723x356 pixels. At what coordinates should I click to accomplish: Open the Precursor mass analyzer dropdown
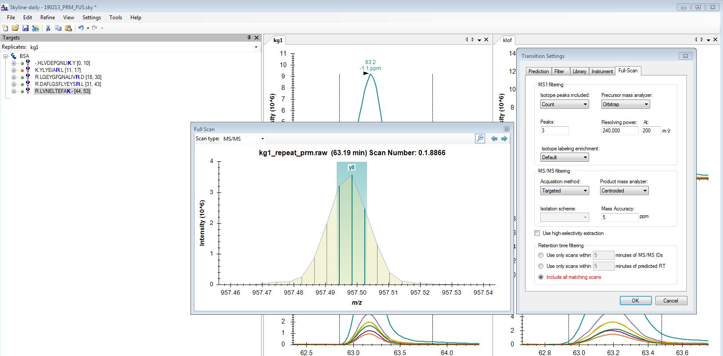625,104
